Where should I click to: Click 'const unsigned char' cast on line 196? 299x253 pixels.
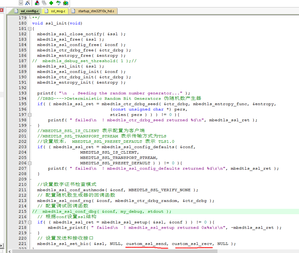(x=138, y=109)
